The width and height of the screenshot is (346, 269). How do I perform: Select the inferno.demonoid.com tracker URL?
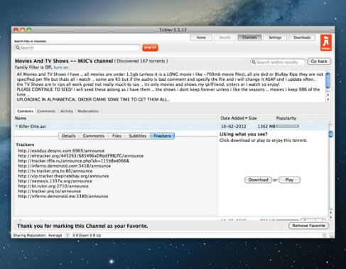(64, 166)
